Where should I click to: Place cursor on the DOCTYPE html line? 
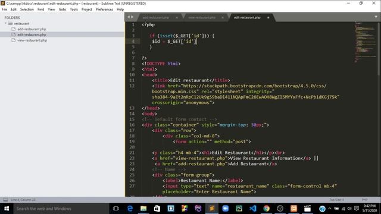161,64
